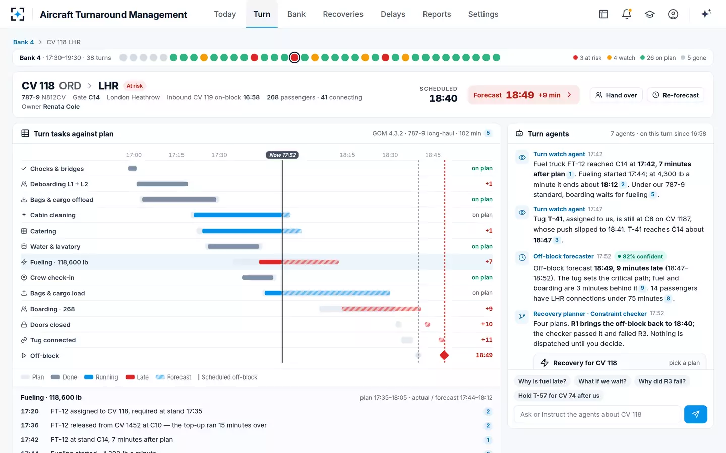This screenshot has height=453, width=726.
Task: Open the AI sparkle assistant icon
Action: (x=706, y=14)
